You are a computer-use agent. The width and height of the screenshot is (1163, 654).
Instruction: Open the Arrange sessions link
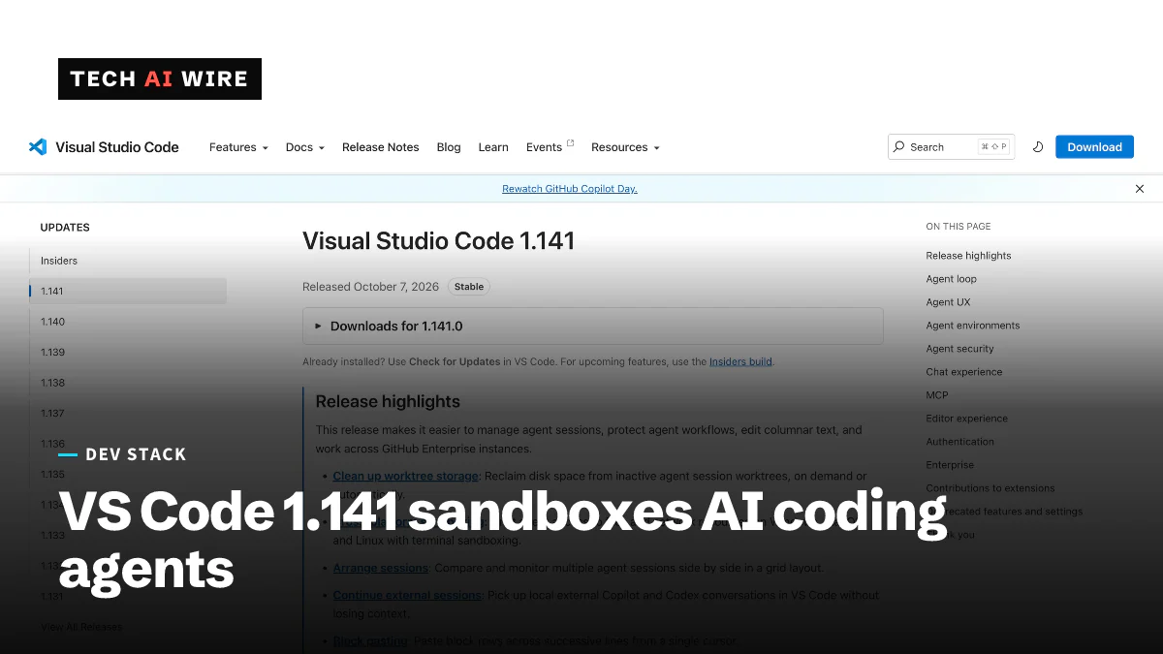click(381, 568)
